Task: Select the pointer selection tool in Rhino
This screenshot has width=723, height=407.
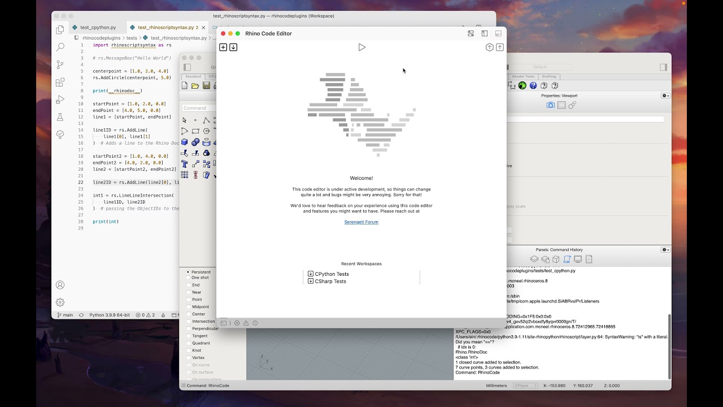Action: (x=185, y=120)
